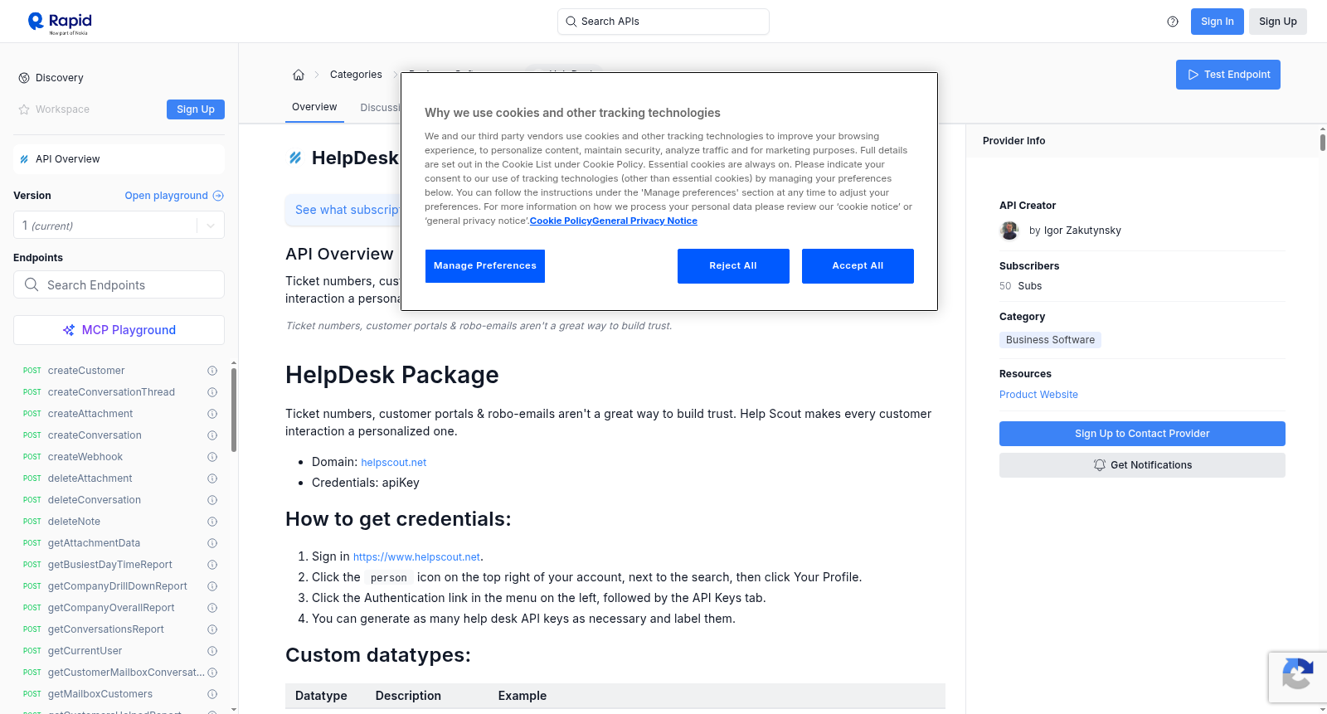Show info for createConversationThread endpoint
This screenshot has width=1327, height=714.
point(212,392)
